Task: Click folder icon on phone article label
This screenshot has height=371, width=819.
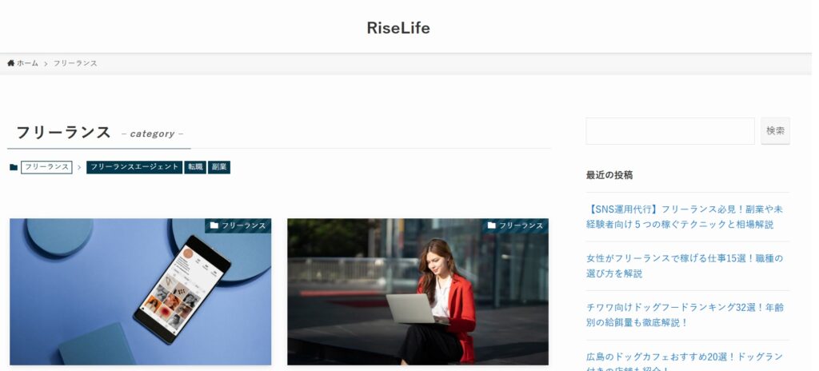Action: coord(214,225)
